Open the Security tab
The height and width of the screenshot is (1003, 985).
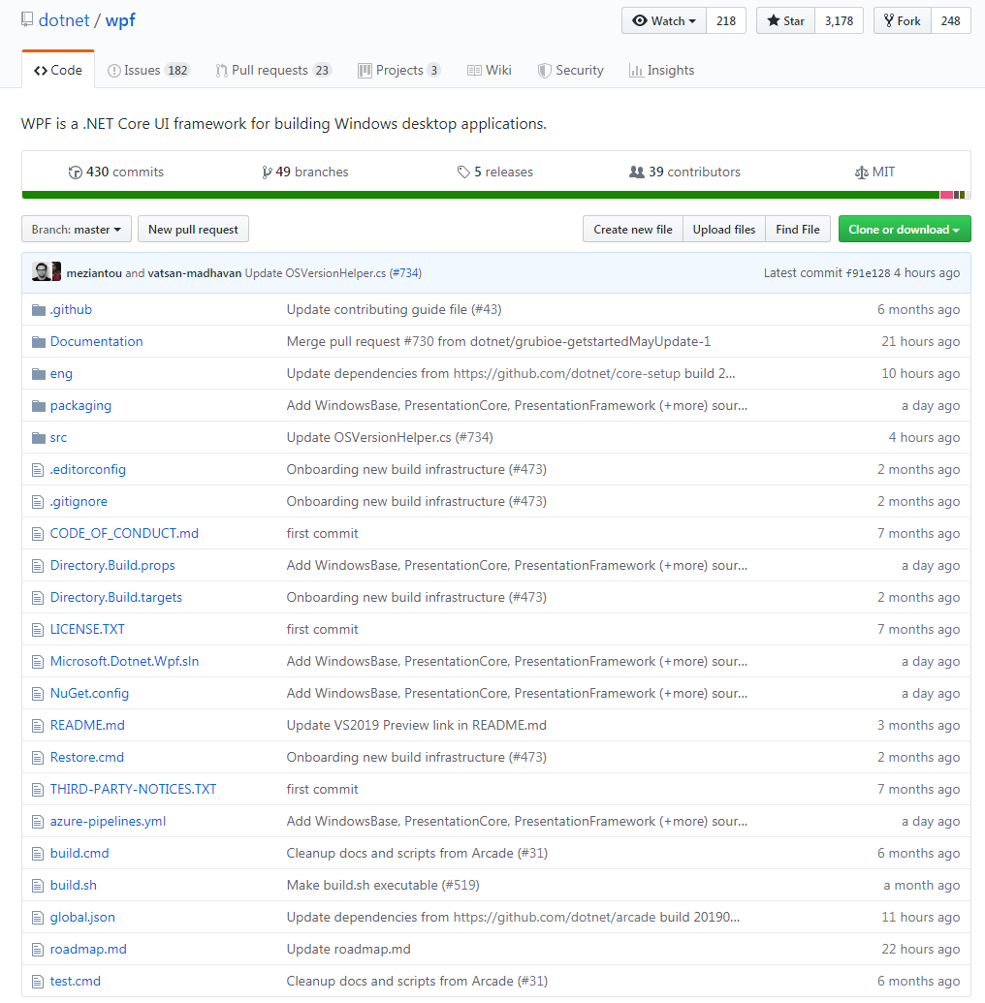click(570, 70)
